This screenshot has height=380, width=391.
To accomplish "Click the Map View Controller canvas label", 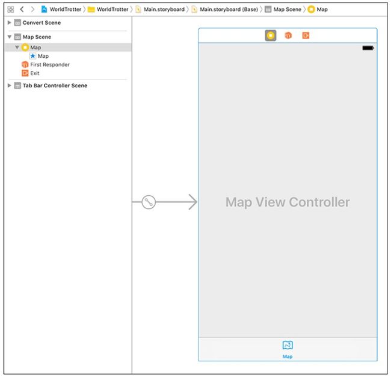I will point(288,202).
